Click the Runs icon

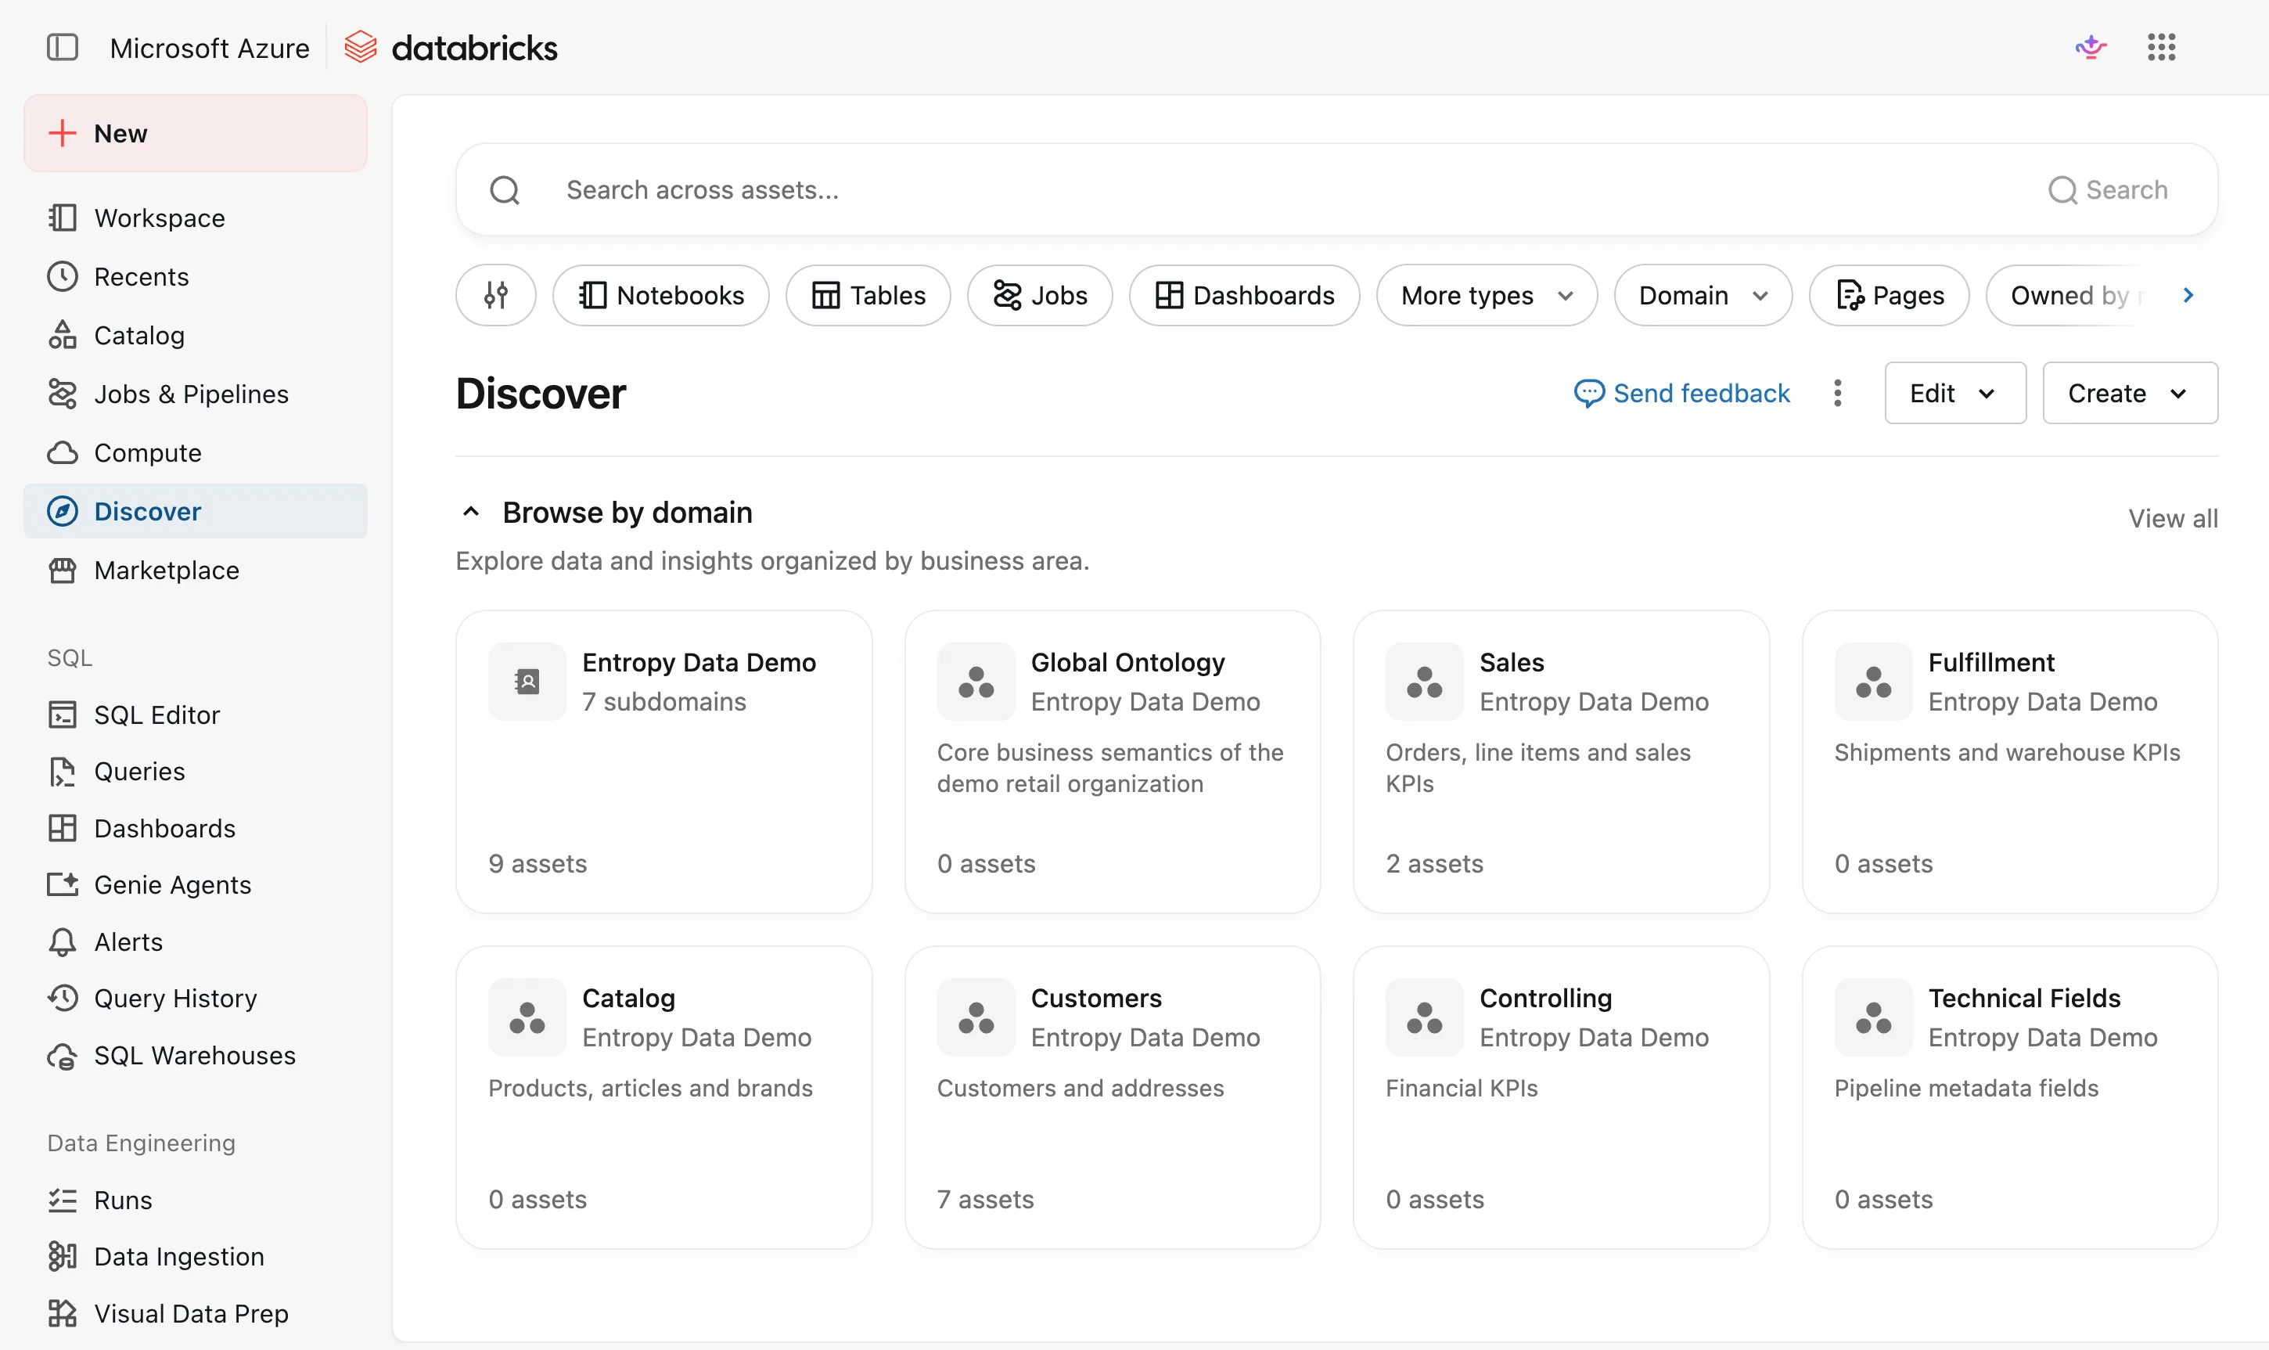coord(63,1200)
